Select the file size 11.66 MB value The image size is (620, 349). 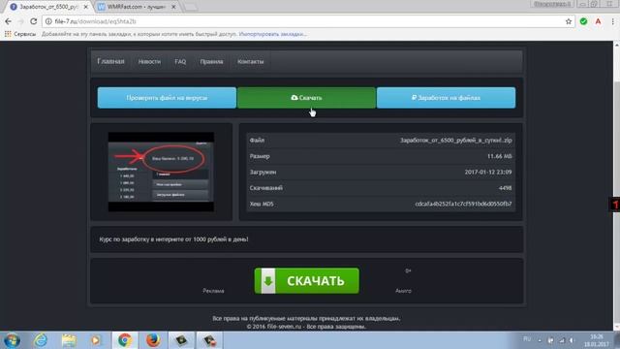point(500,156)
